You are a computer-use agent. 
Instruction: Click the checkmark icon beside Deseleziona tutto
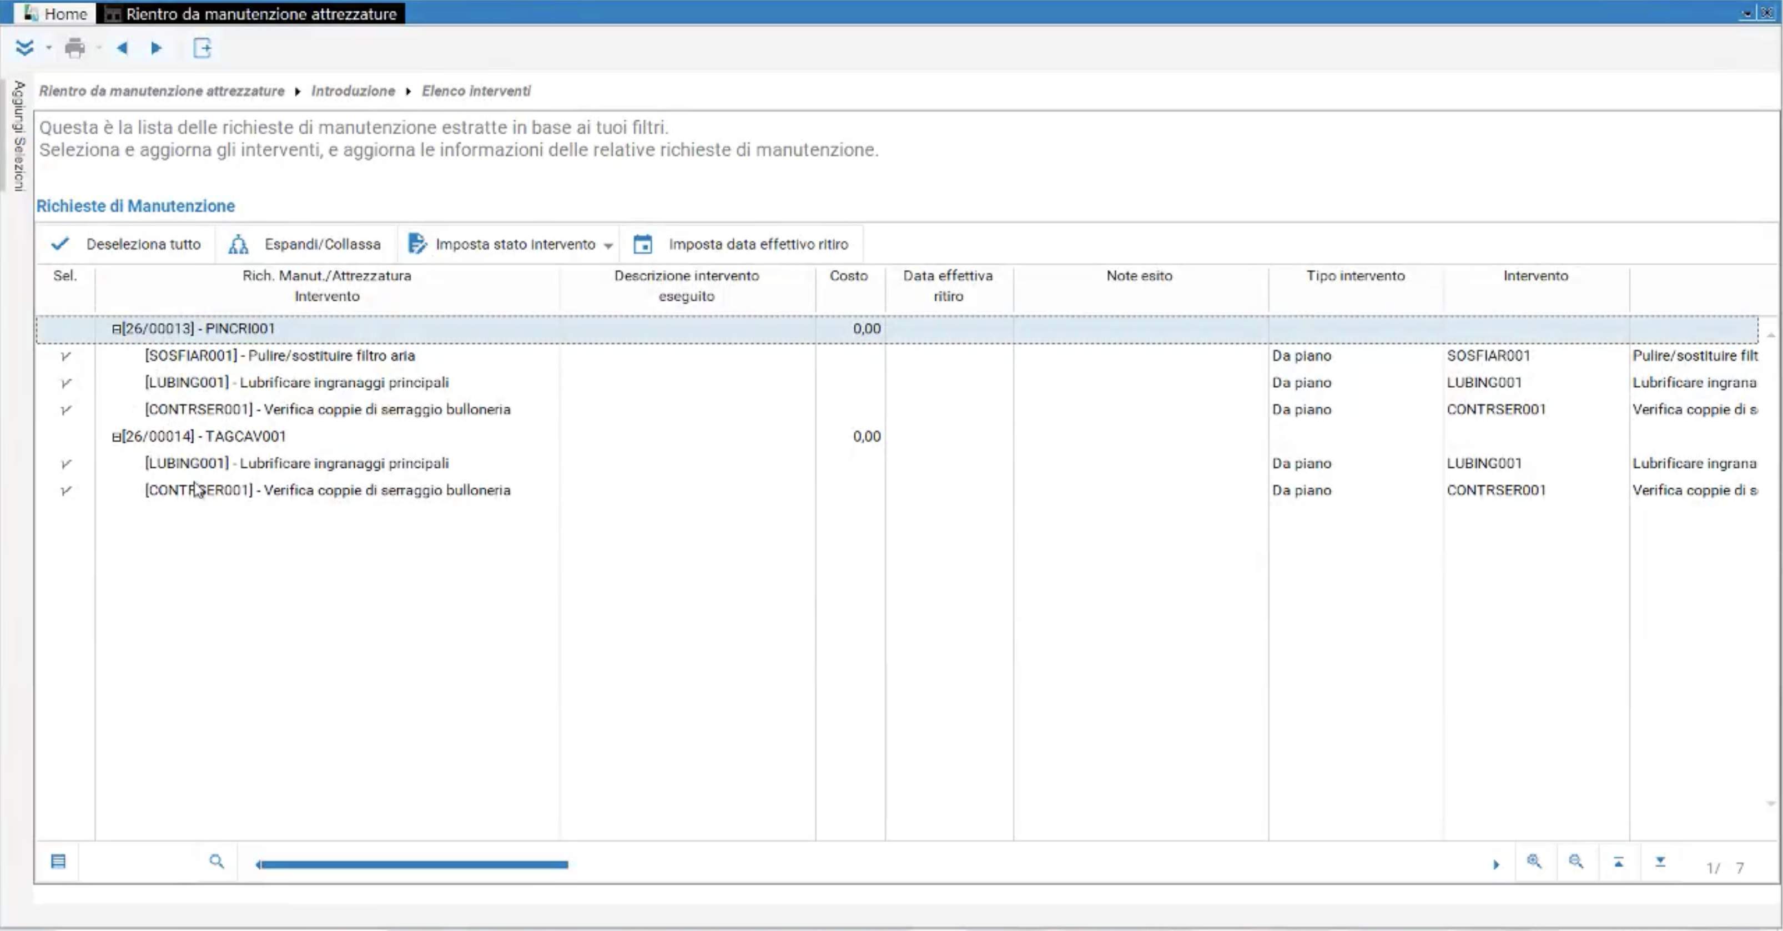[x=60, y=244]
